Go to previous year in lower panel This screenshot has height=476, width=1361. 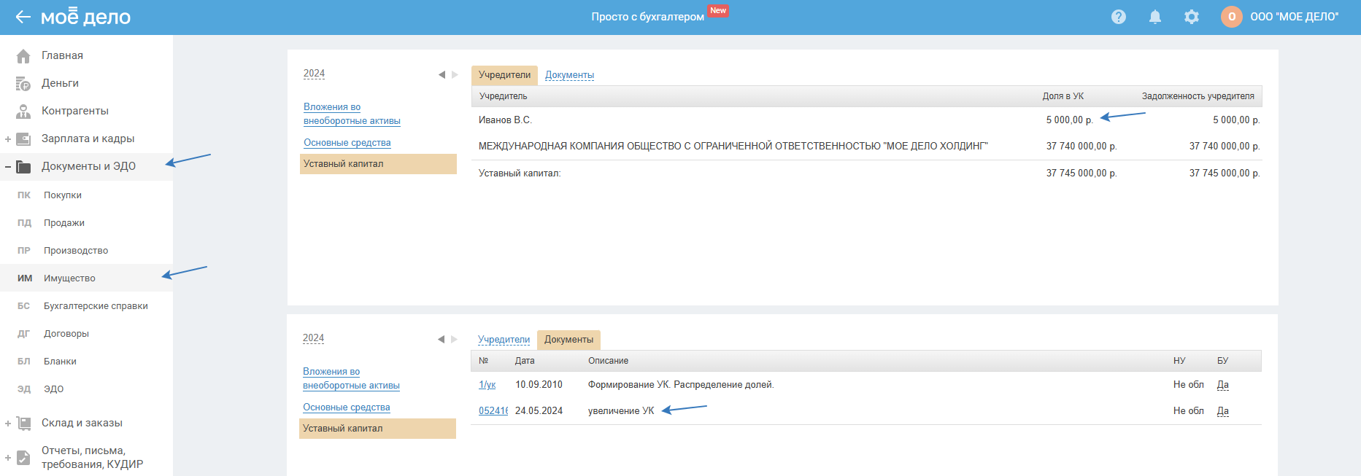(441, 339)
